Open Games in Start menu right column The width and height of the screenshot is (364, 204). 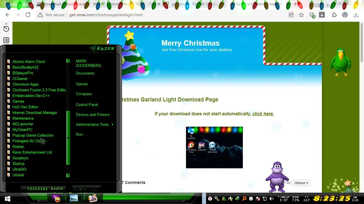(82, 84)
